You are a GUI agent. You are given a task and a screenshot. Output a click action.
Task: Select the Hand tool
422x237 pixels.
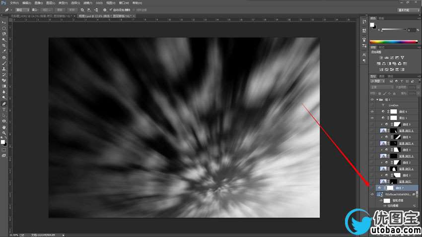pos(4,127)
